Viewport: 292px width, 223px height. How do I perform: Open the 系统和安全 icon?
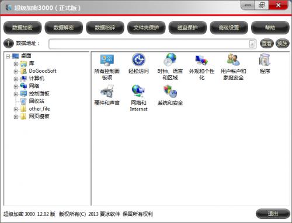point(170,91)
